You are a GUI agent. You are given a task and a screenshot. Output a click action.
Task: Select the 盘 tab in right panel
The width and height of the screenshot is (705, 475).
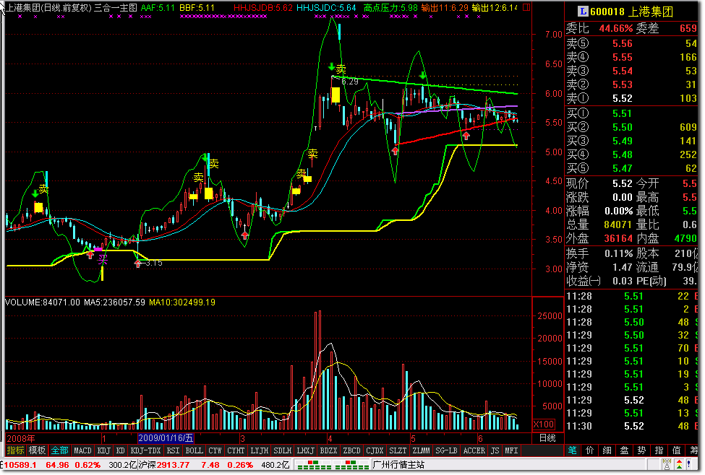624,450
